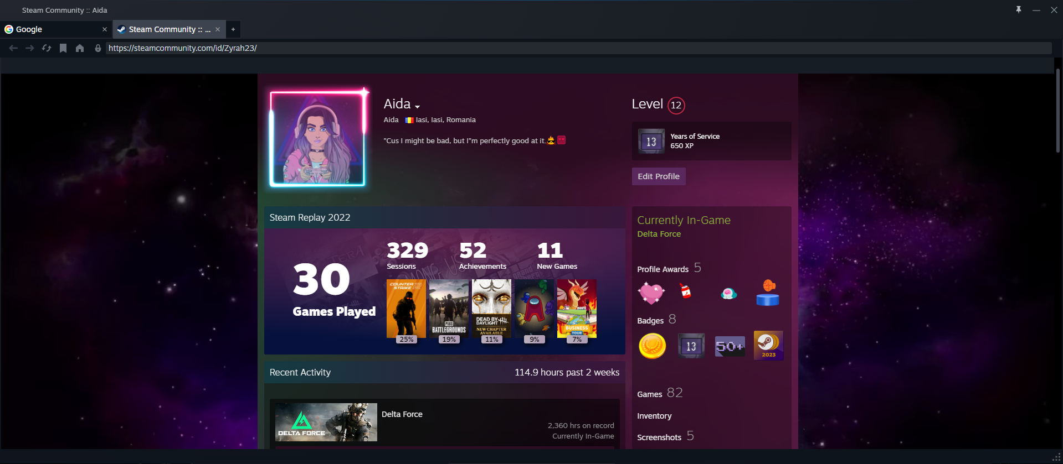Click the lock icon beside the URL
The height and width of the screenshot is (464, 1063).
pyautogui.click(x=98, y=48)
